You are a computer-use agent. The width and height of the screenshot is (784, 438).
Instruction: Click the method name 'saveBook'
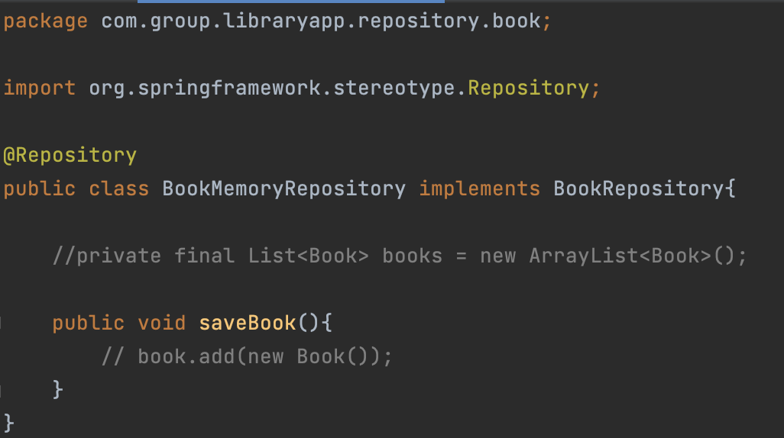(248, 323)
